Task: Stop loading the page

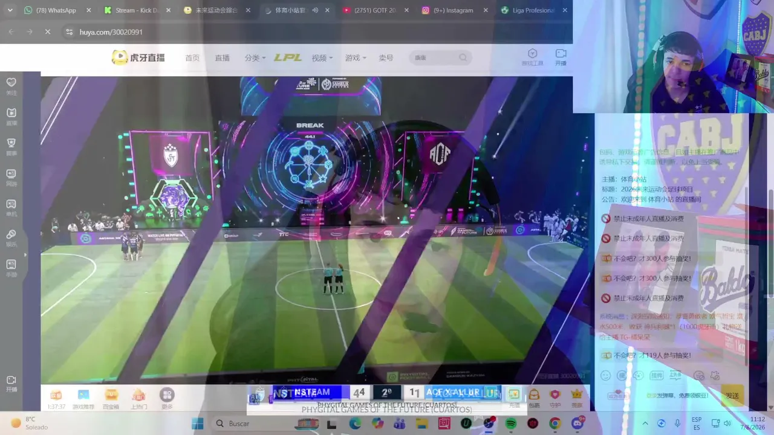Action: [x=48, y=32]
